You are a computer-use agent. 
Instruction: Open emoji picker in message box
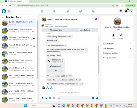tap(93, 98)
